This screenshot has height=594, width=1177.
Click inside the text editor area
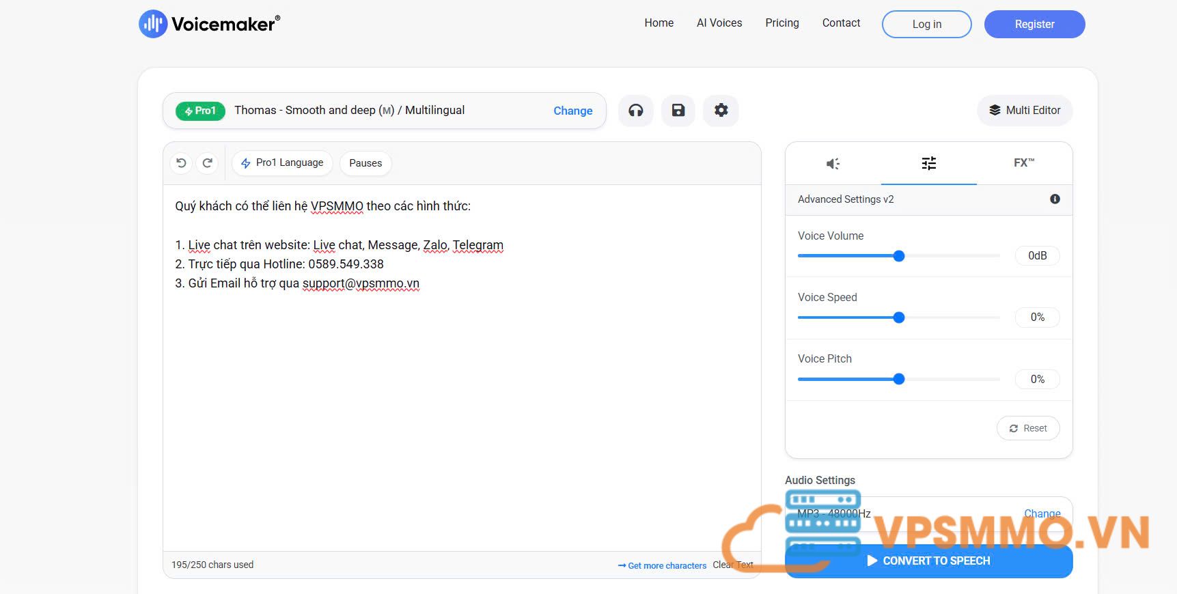point(461,410)
